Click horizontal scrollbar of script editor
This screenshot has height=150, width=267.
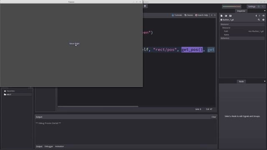(98, 107)
